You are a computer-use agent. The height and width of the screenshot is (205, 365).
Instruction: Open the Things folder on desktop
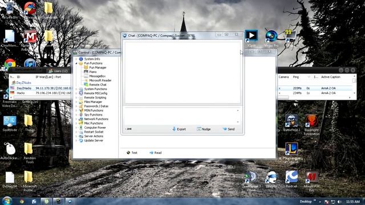[x=30, y=123]
